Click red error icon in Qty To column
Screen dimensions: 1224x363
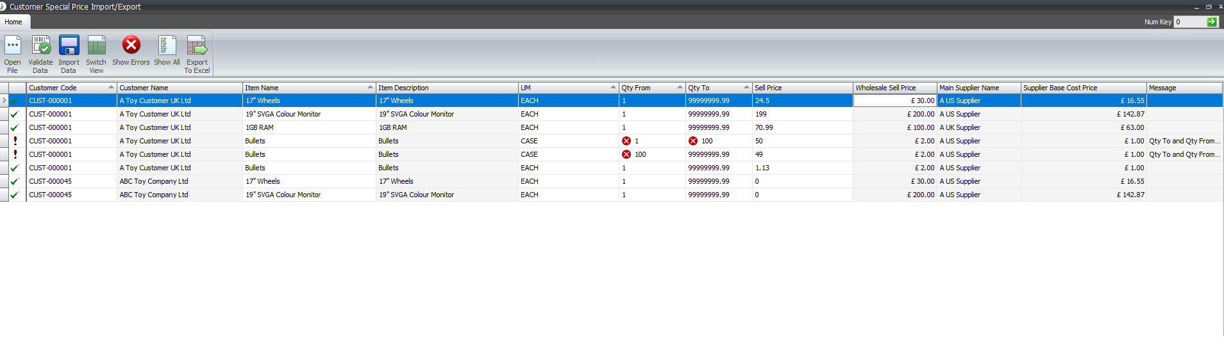[x=693, y=141]
